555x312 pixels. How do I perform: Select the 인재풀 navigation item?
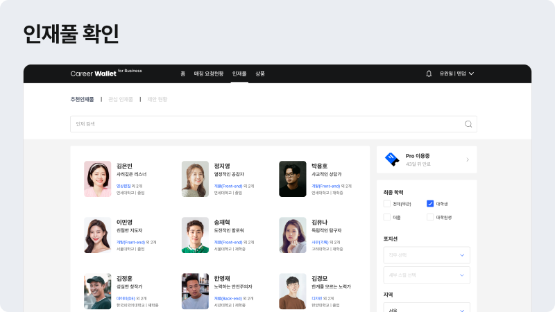pyautogui.click(x=239, y=73)
